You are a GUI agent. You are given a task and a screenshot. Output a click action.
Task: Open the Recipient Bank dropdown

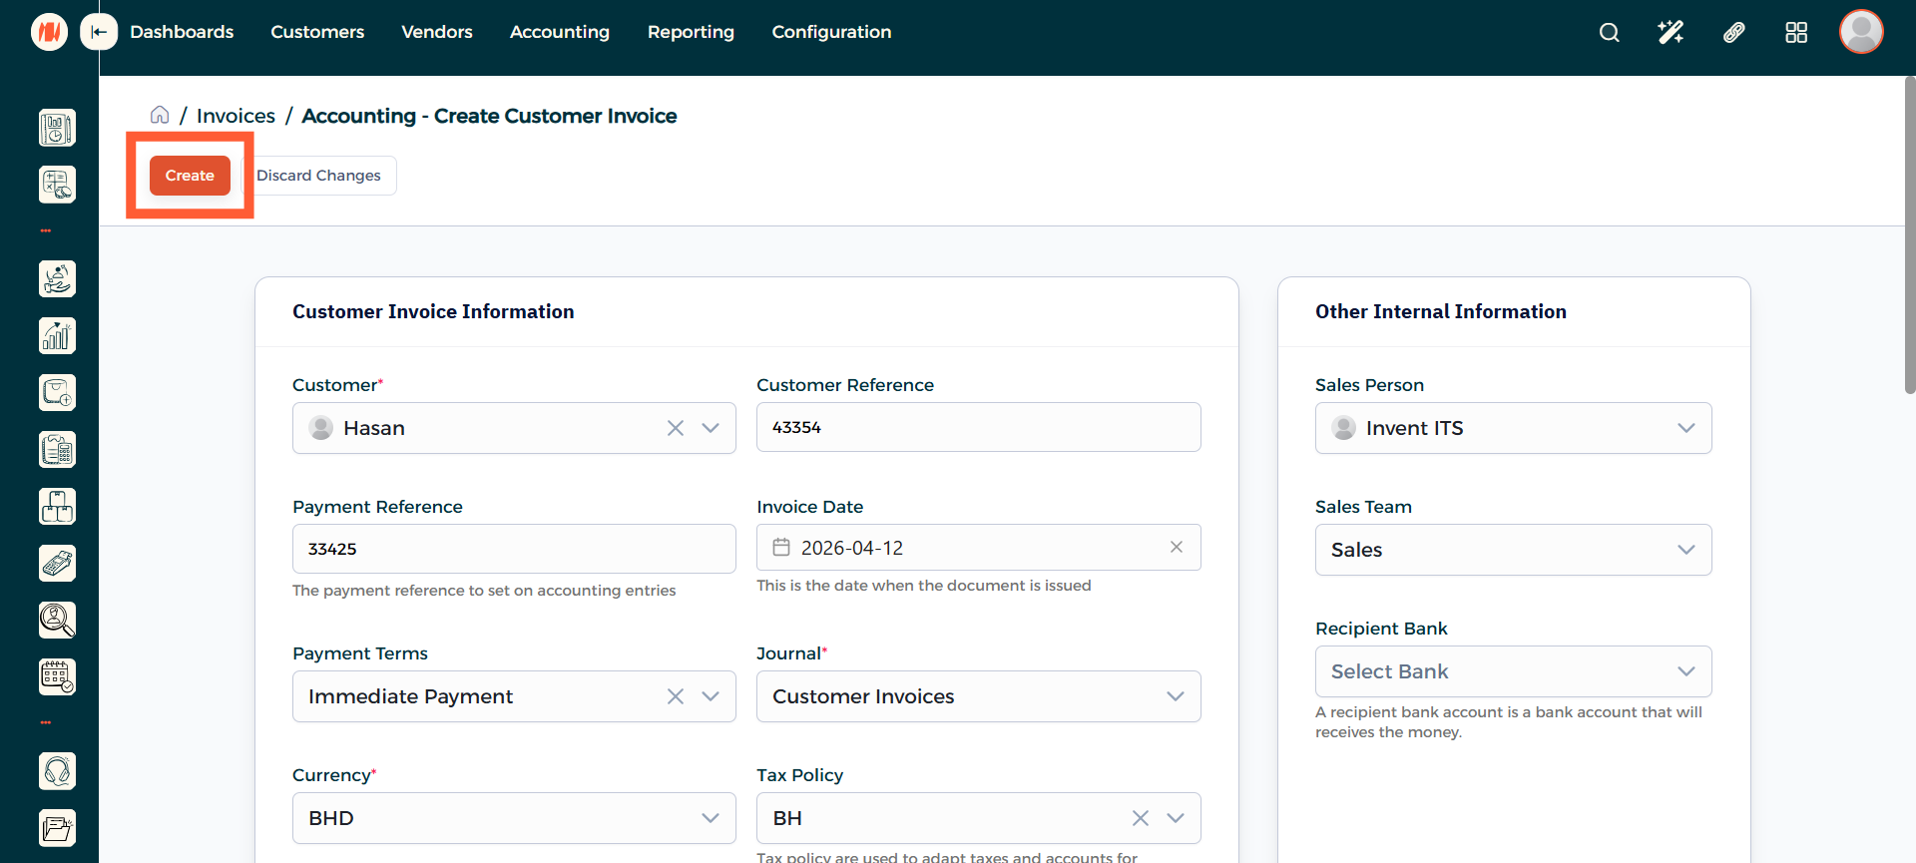point(1513,671)
